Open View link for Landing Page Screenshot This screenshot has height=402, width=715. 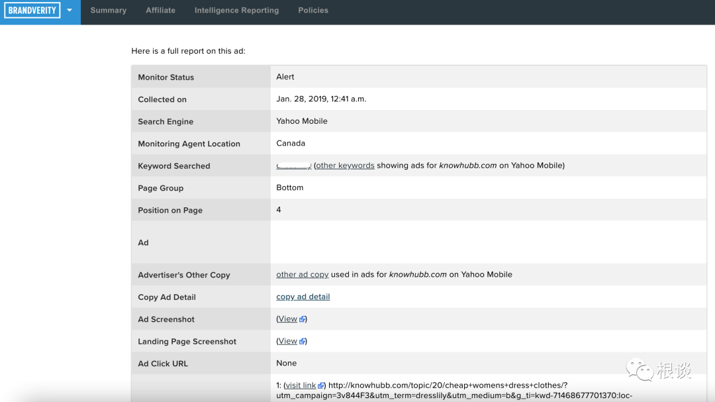point(287,341)
